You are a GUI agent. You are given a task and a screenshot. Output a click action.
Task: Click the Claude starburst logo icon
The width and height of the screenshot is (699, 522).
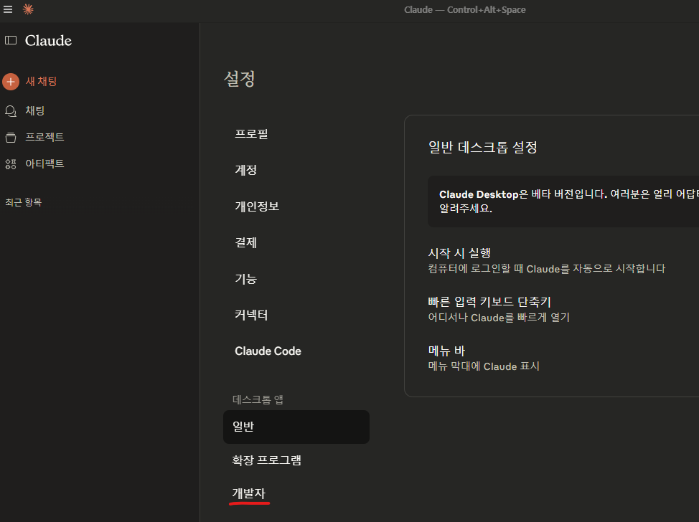[28, 9]
